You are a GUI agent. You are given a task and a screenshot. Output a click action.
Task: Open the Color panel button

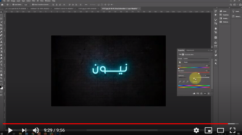pyautogui.click(x=223, y=11)
